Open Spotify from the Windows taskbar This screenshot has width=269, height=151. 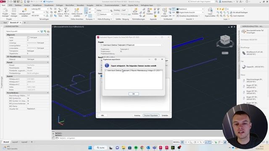pos(136,148)
